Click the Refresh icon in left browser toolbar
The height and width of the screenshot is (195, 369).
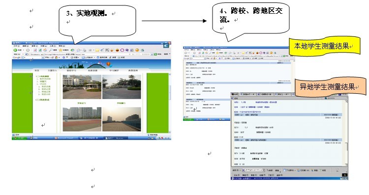tap(40, 50)
